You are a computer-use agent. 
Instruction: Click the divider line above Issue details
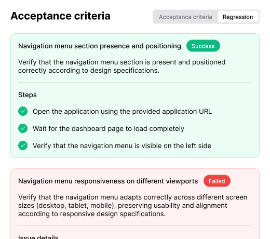135,226
